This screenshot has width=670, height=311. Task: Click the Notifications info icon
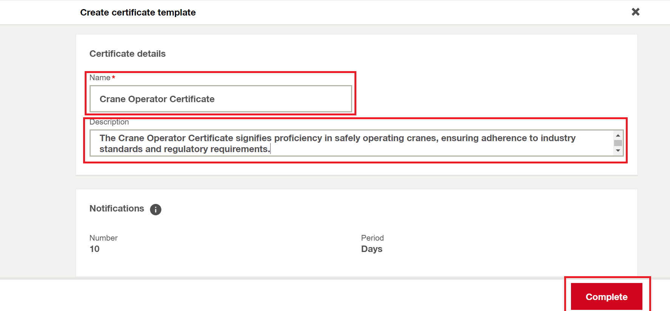(156, 209)
